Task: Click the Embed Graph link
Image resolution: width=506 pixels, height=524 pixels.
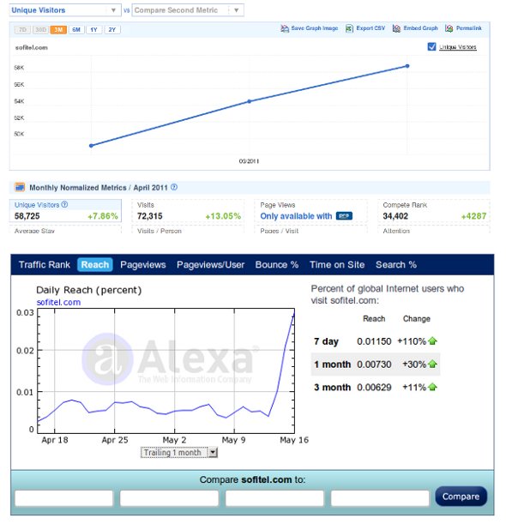Action: pyautogui.click(x=420, y=28)
